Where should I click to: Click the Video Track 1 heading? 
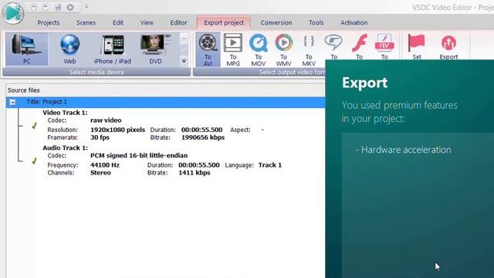pyautogui.click(x=65, y=113)
